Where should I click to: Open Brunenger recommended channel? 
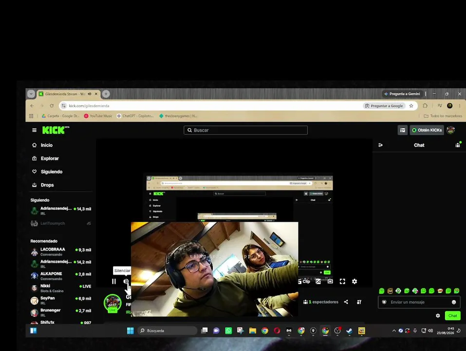[x=61, y=312]
